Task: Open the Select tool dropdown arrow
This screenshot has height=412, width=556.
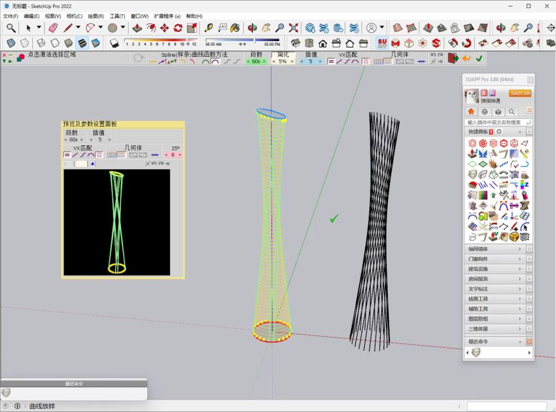Action: coord(39,27)
